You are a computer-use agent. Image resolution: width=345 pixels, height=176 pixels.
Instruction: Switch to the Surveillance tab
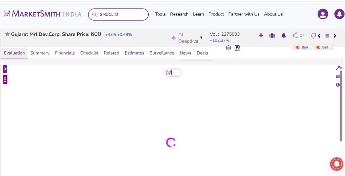(162, 53)
